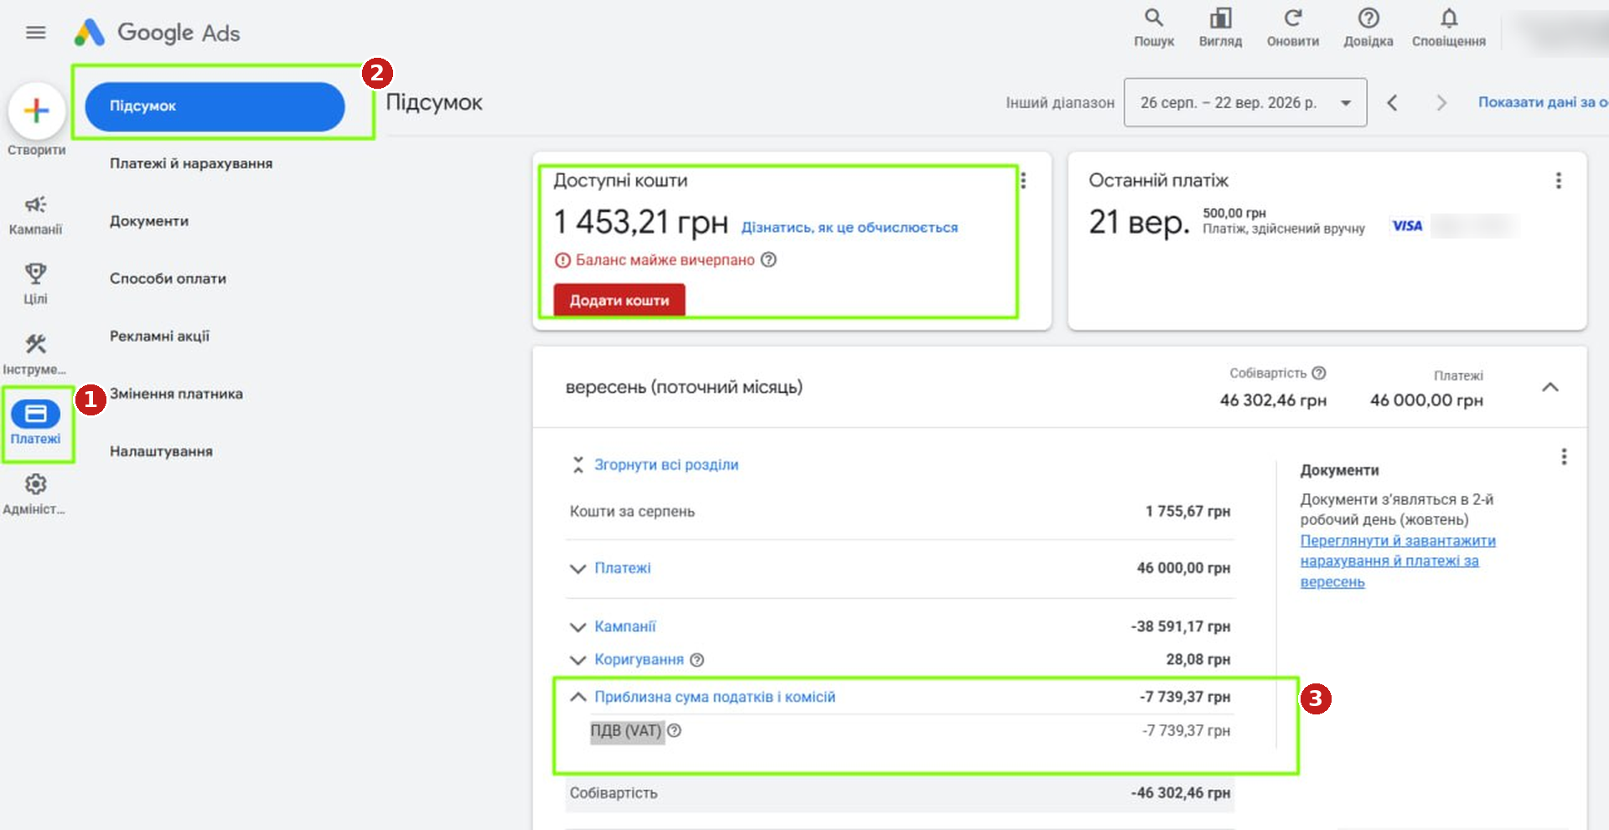Open Переглянути й завантажити нарахування link

pyautogui.click(x=1398, y=561)
